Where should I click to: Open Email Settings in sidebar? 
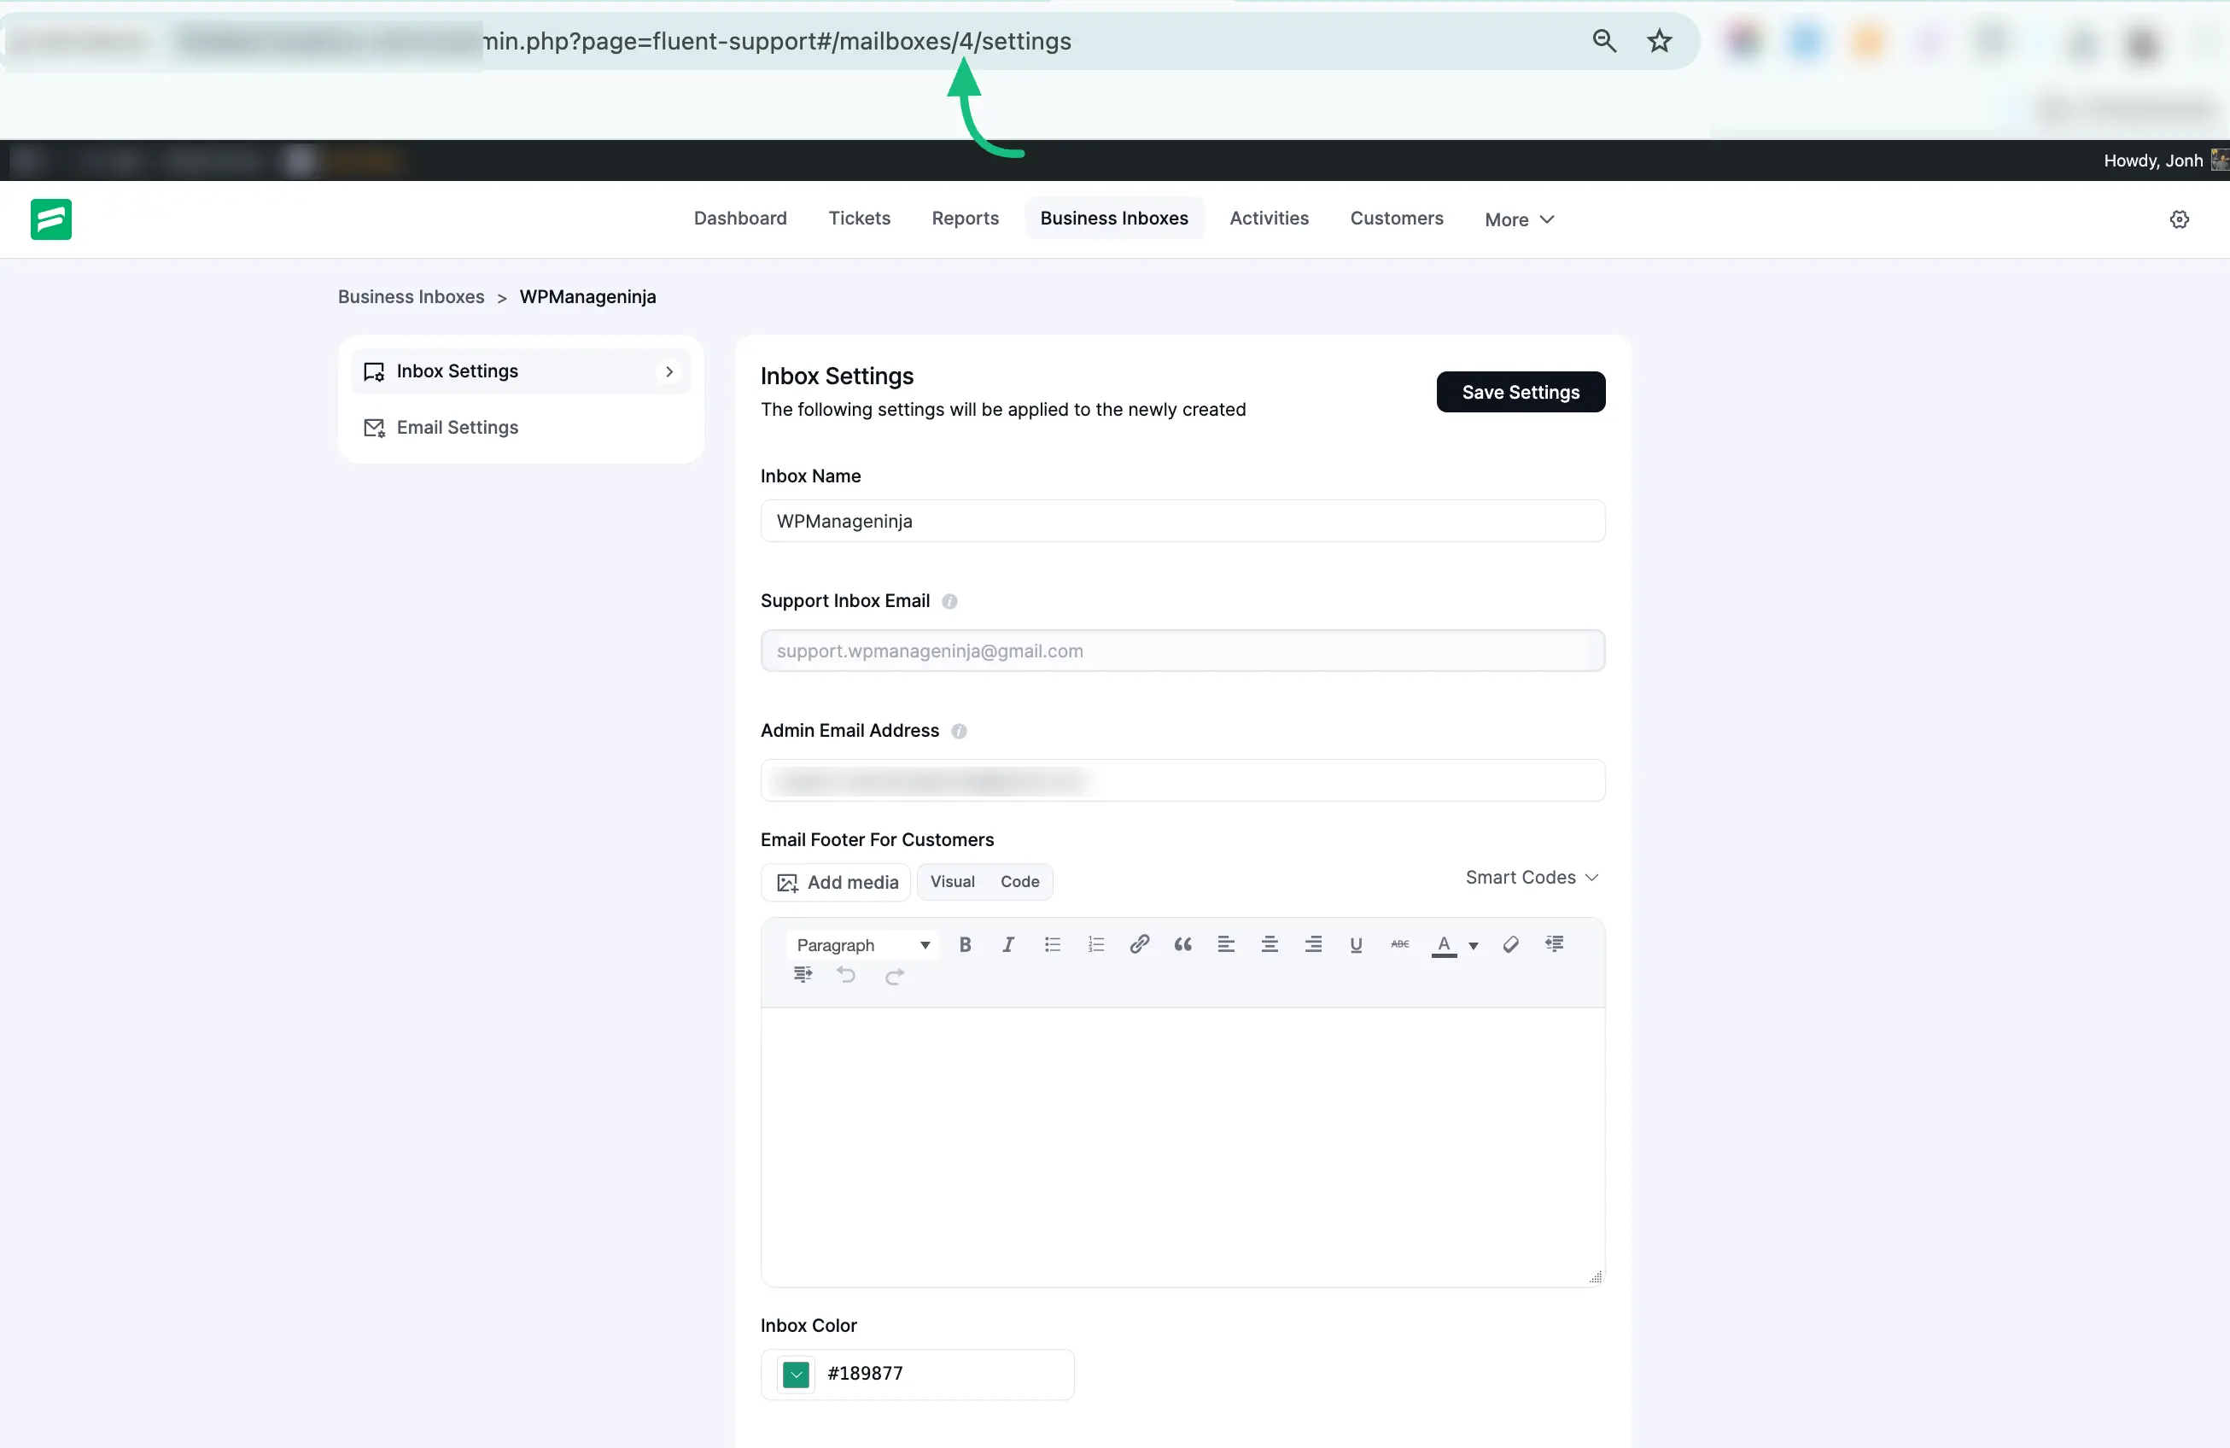[x=458, y=428]
